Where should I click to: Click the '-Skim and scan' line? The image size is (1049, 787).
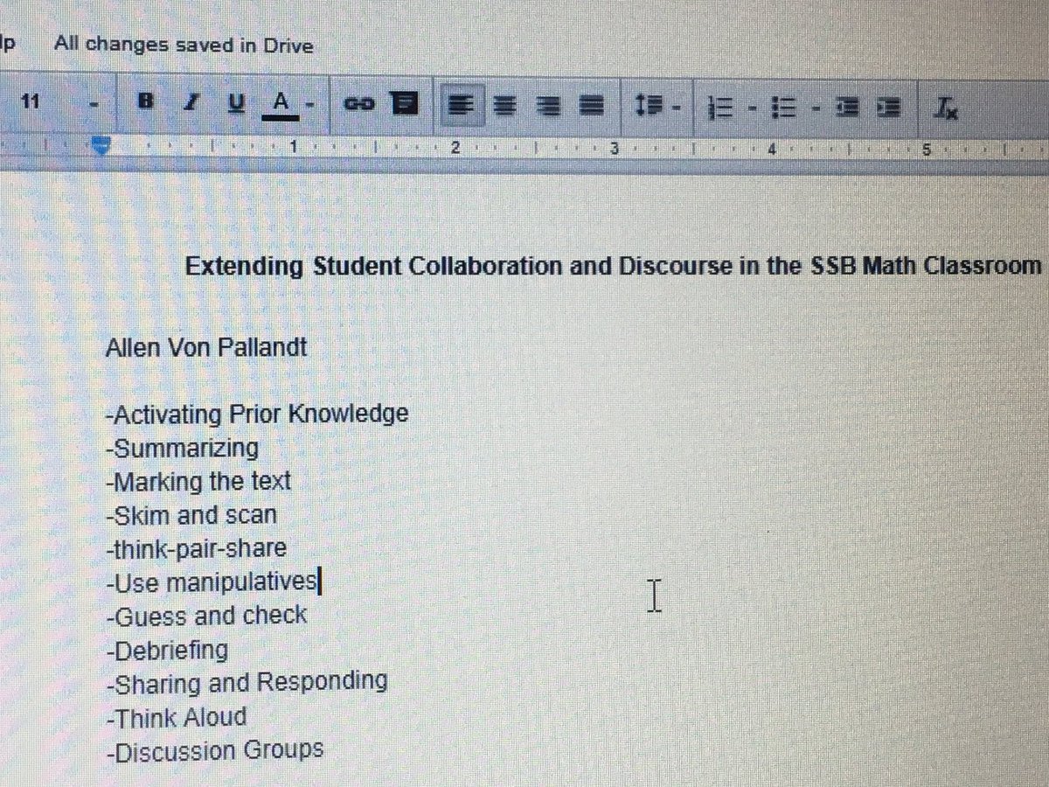[x=191, y=515]
